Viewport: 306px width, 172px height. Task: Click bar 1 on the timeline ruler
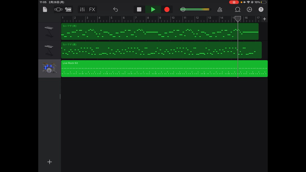[63, 18]
